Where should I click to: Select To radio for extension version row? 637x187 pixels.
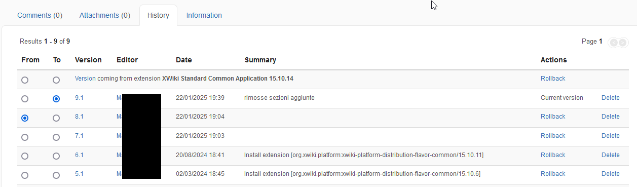pyautogui.click(x=56, y=80)
